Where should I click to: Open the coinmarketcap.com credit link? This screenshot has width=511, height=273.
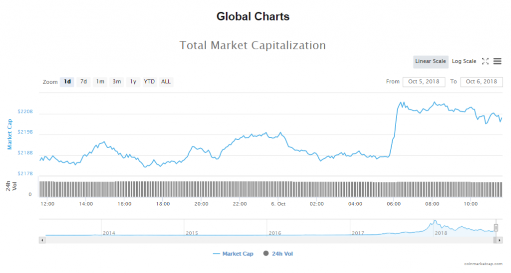483,264
